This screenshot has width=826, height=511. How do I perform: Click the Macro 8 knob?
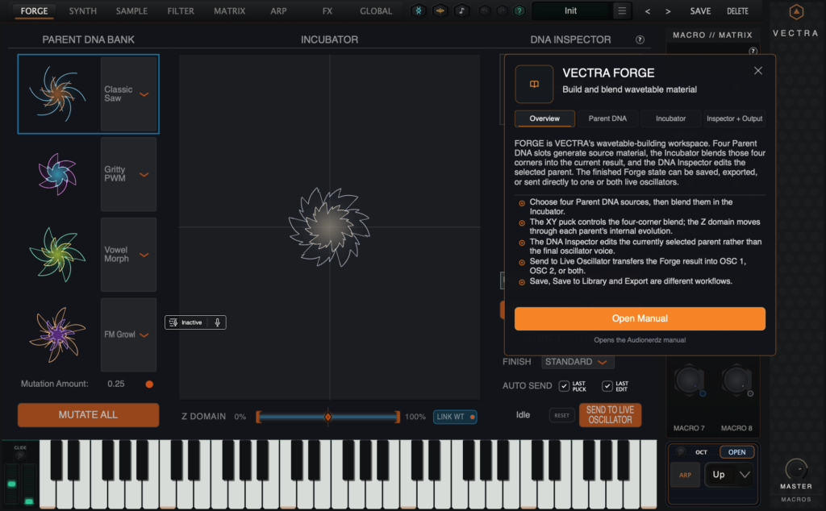tap(736, 380)
